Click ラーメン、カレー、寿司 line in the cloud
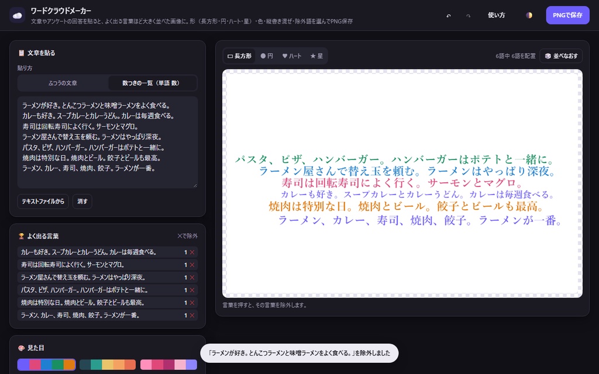The width and height of the screenshot is (599, 374). [420, 220]
